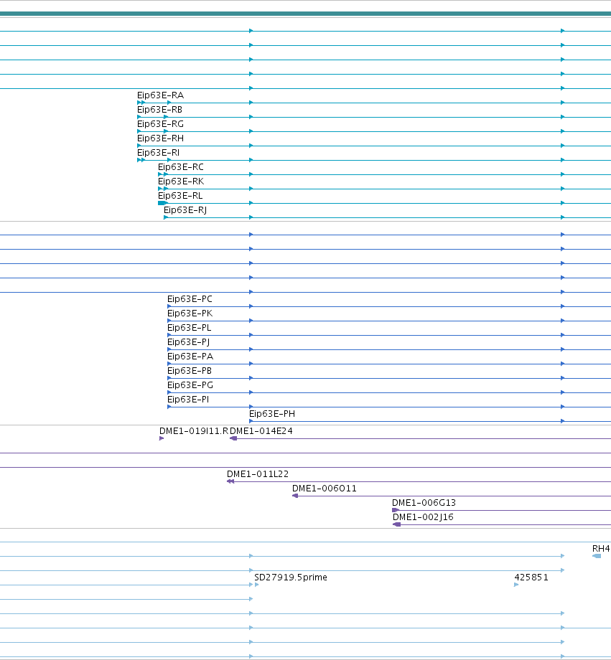Select the Eip63E-PH protein label
This screenshot has height=660, width=611.
[272, 414]
